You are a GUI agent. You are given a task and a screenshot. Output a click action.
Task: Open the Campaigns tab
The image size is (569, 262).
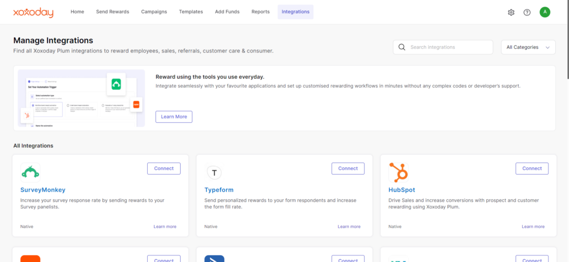pyautogui.click(x=154, y=12)
